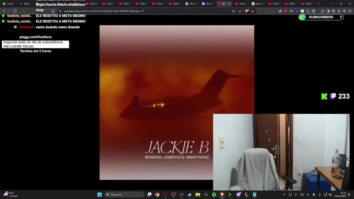Image resolution: width=354 pixels, height=199 pixels.
Task: Click the Bluetooth system tray icon
Action: pyautogui.click(x=314, y=195)
